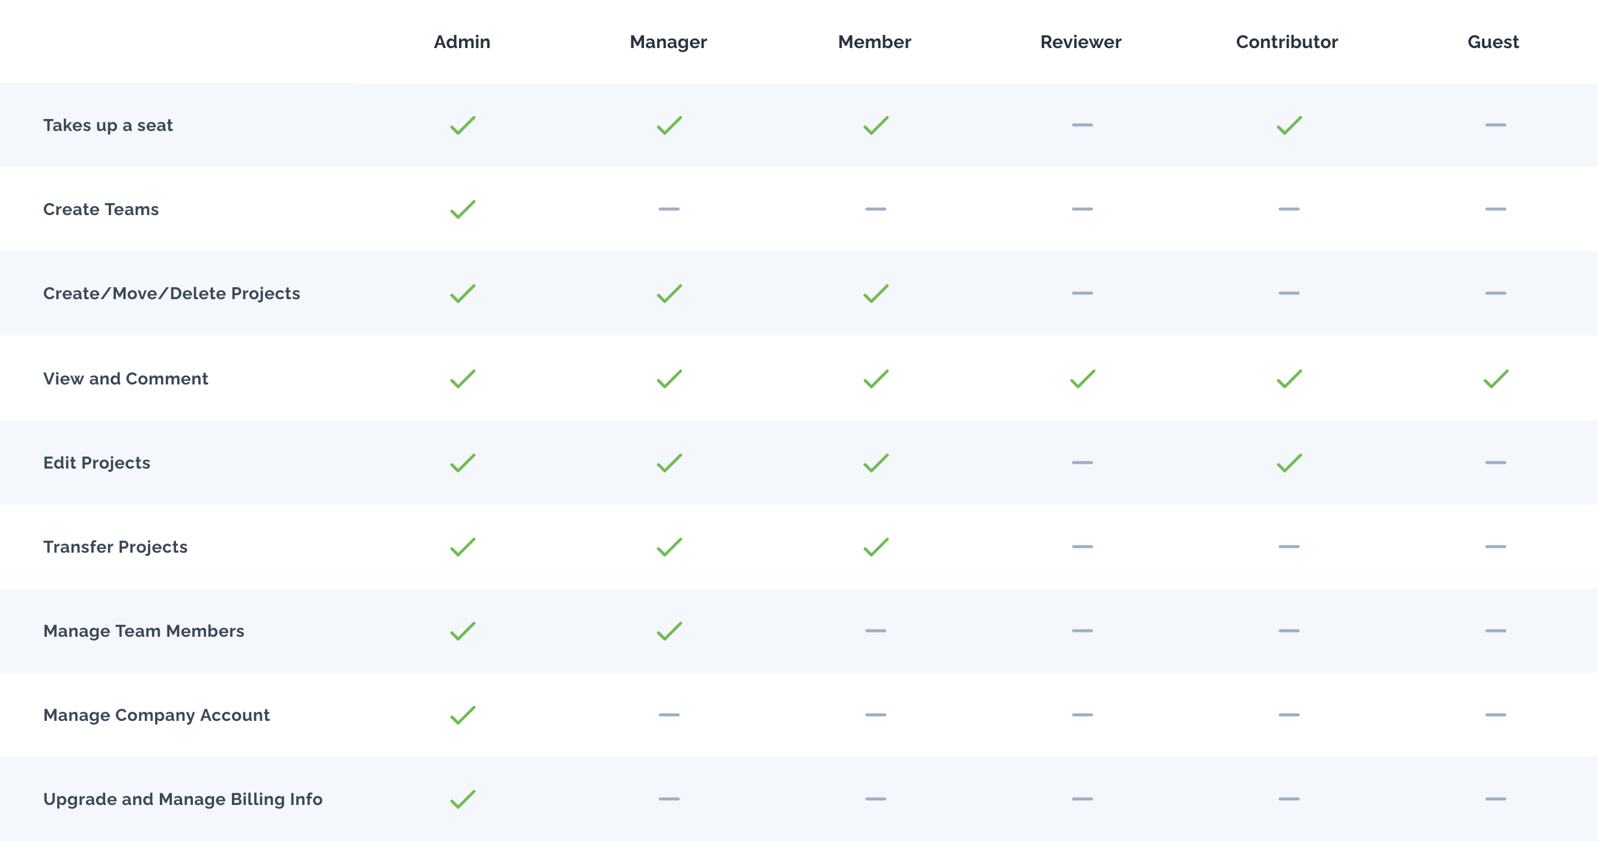Click the Guest dash for Manage Company Account
1598x841 pixels.
(1496, 714)
